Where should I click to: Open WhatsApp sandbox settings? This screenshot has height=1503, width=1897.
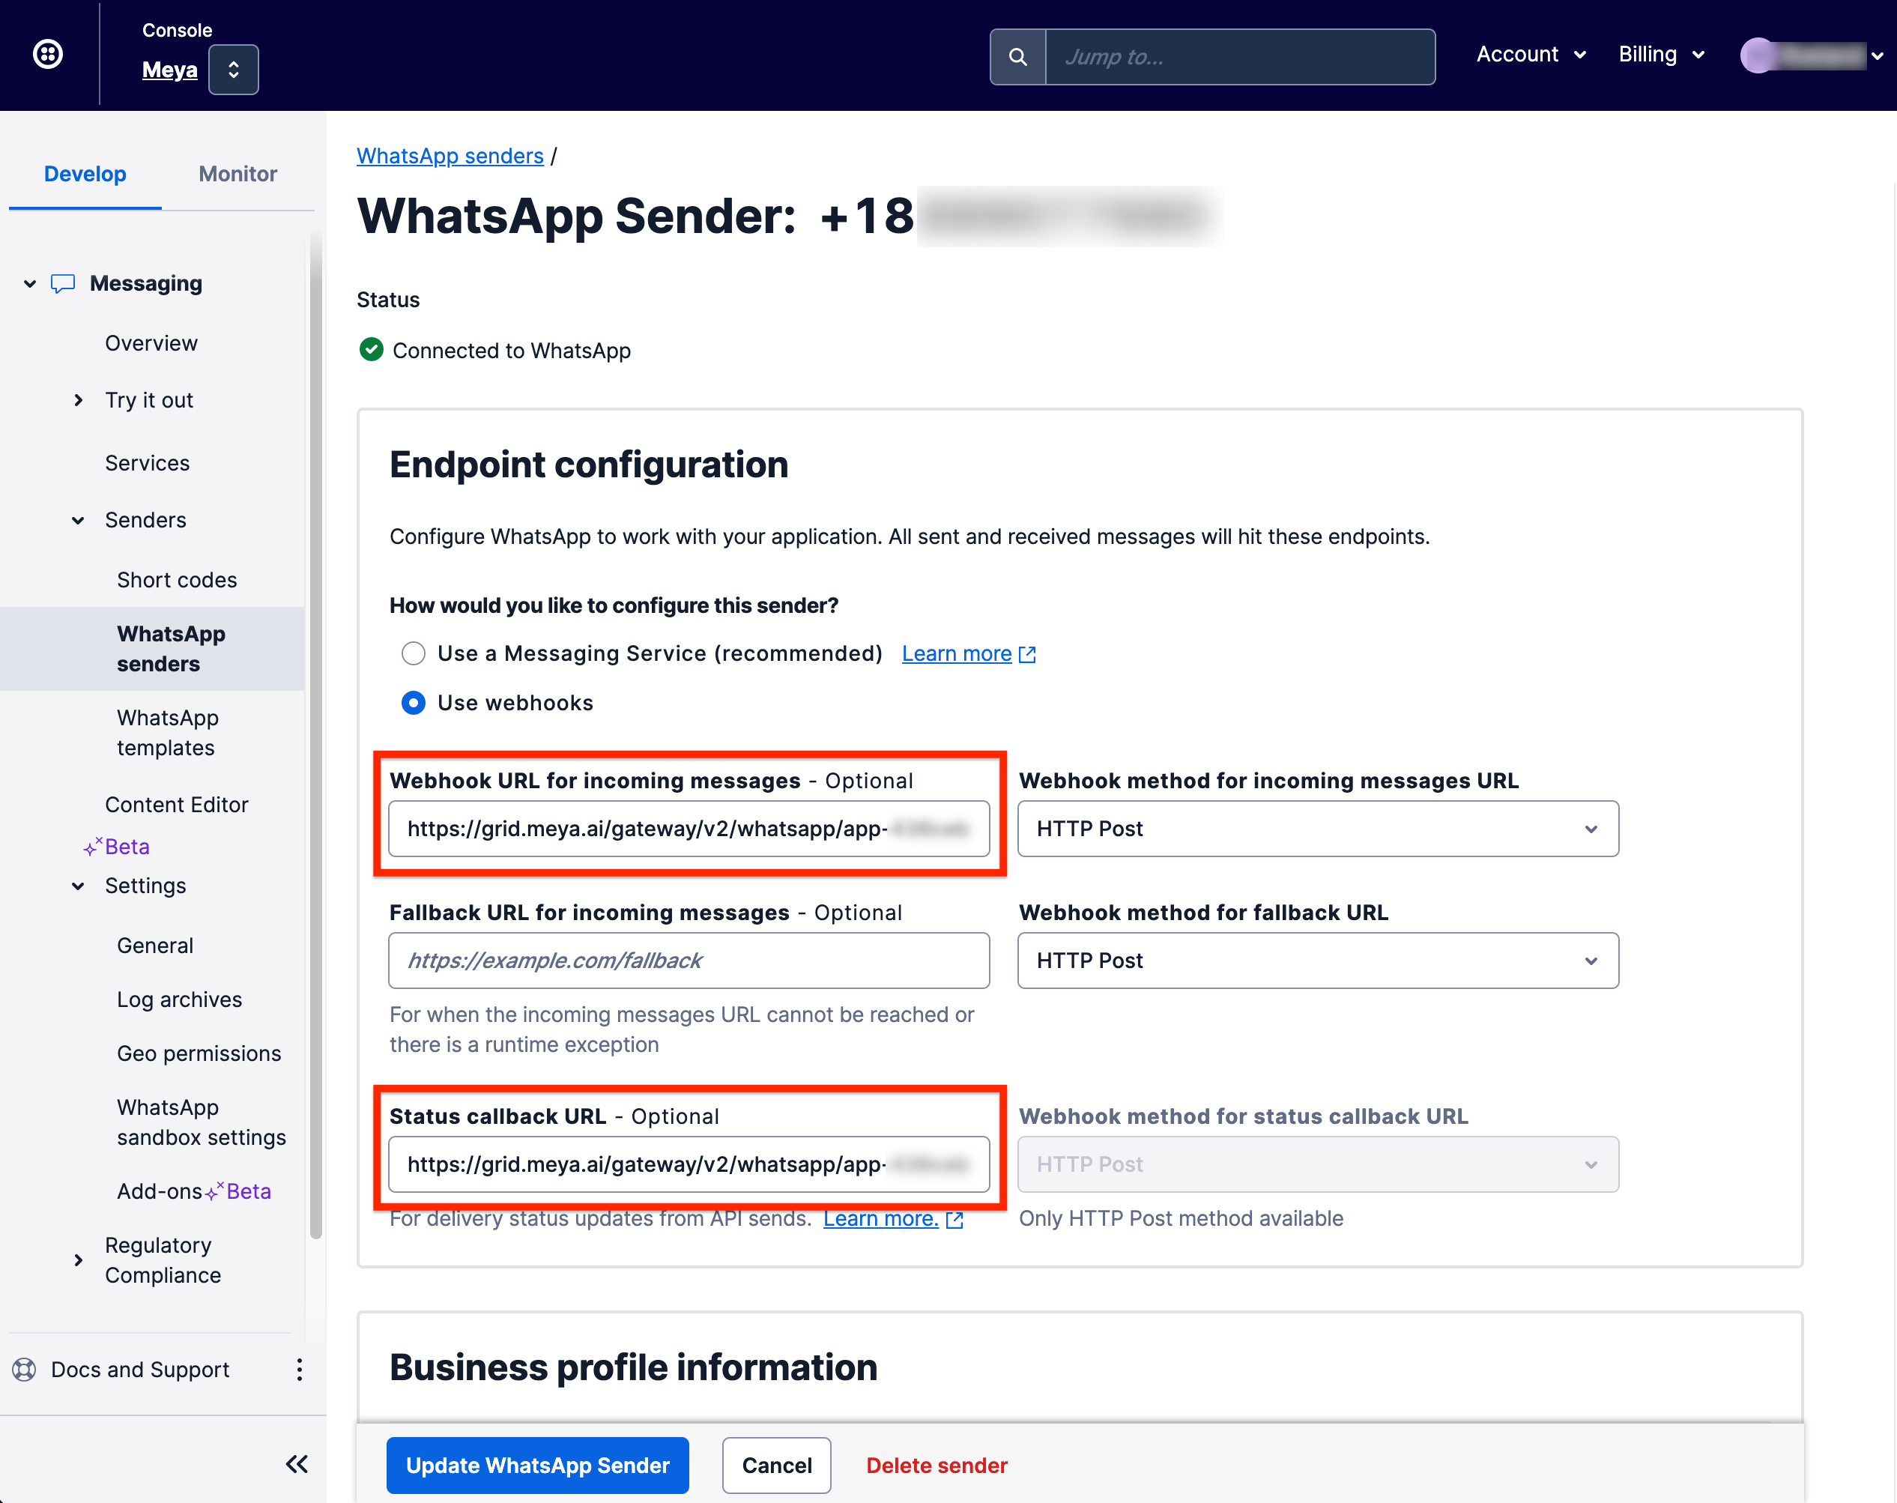202,1122
